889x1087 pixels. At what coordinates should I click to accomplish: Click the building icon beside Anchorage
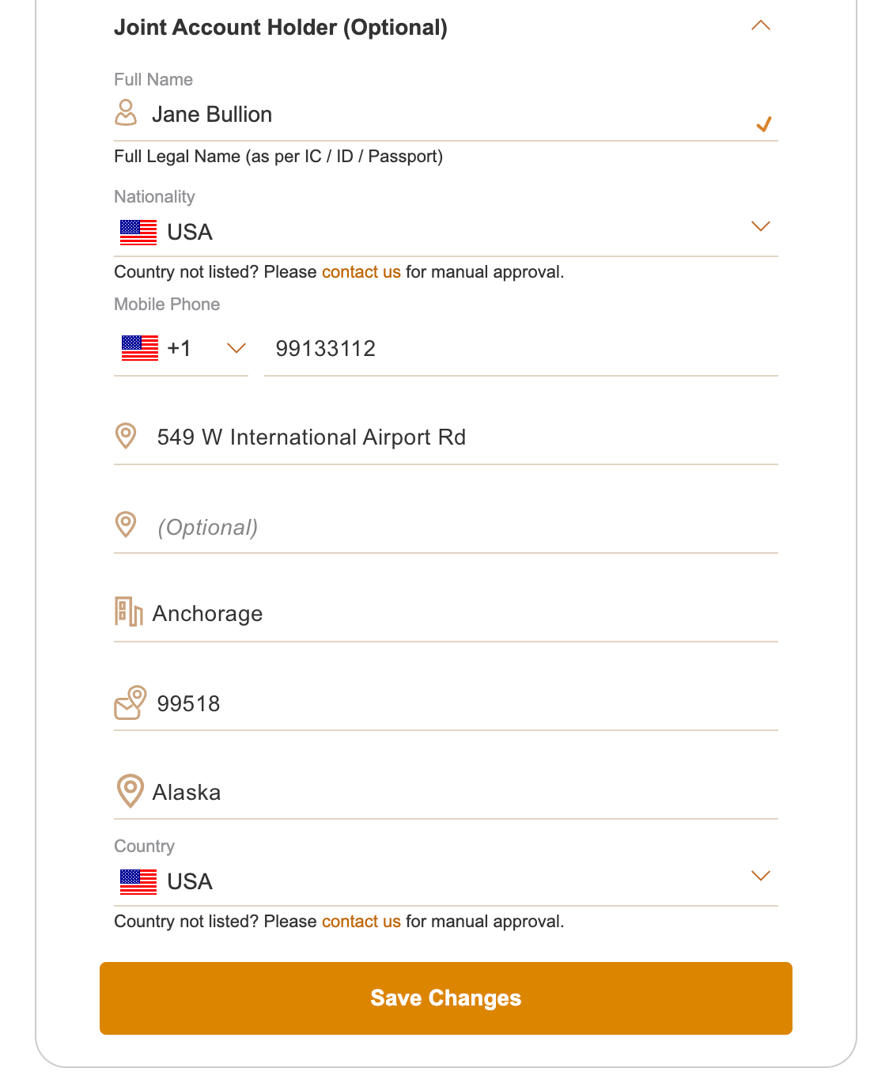128,612
